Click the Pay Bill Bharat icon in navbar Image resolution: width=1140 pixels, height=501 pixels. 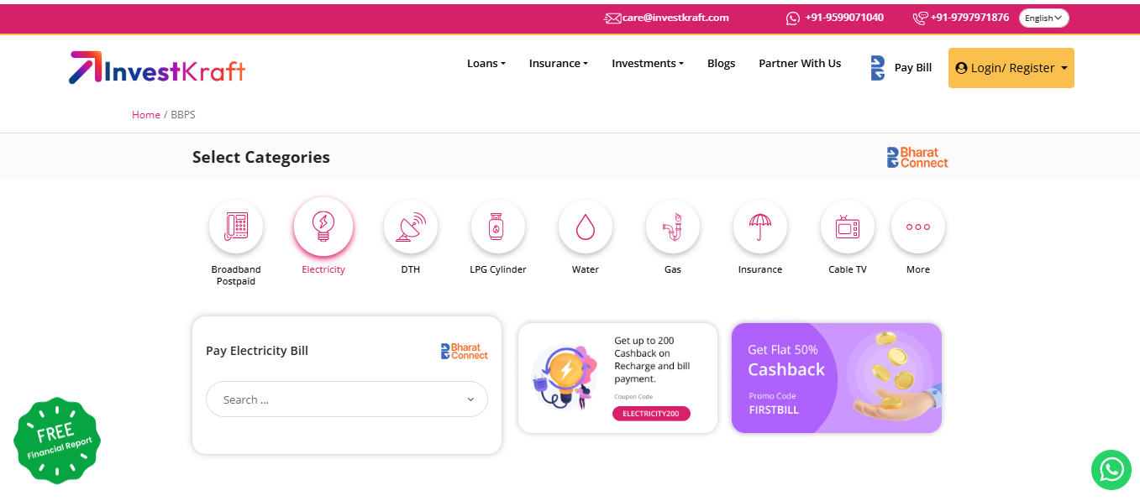click(x=878, y=68)
